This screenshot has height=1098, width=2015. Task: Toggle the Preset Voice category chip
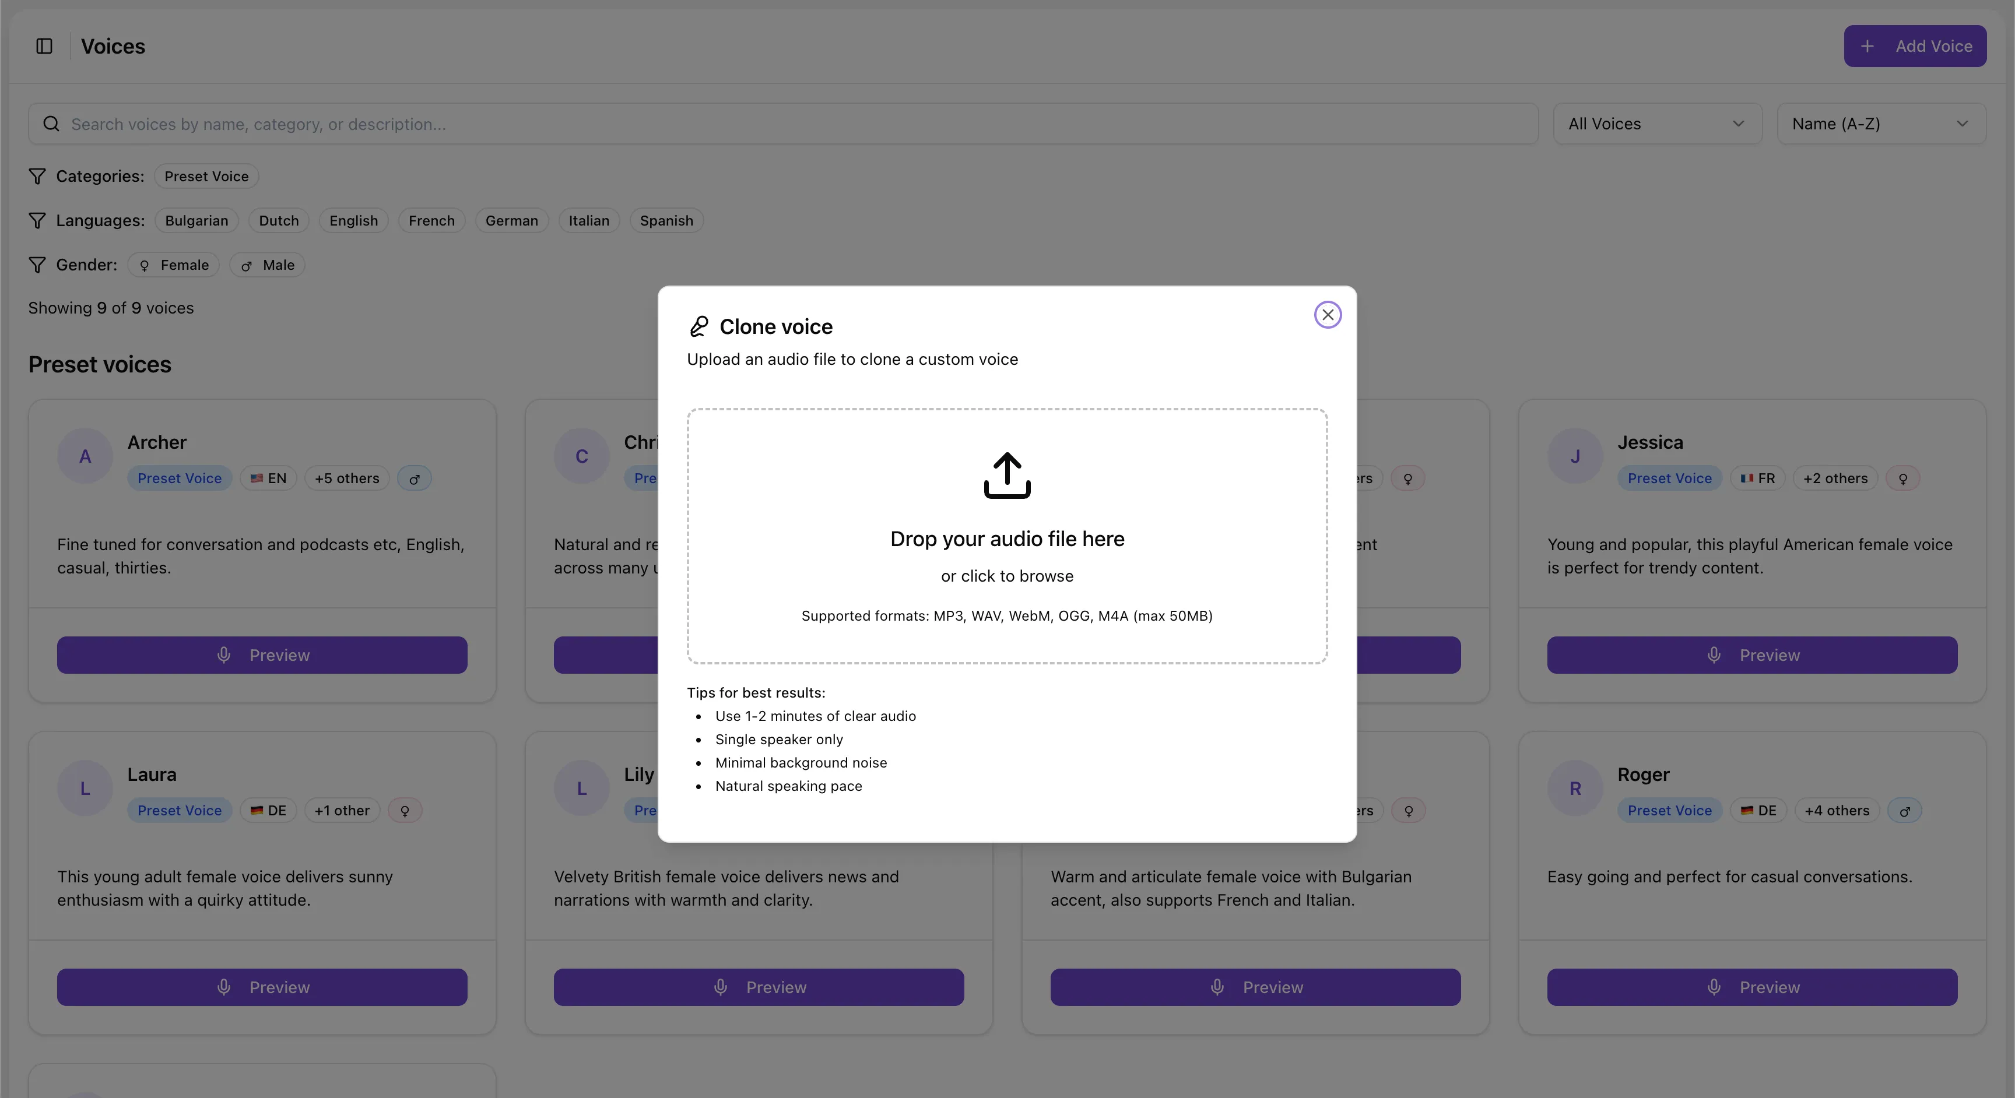coord(206,177)
